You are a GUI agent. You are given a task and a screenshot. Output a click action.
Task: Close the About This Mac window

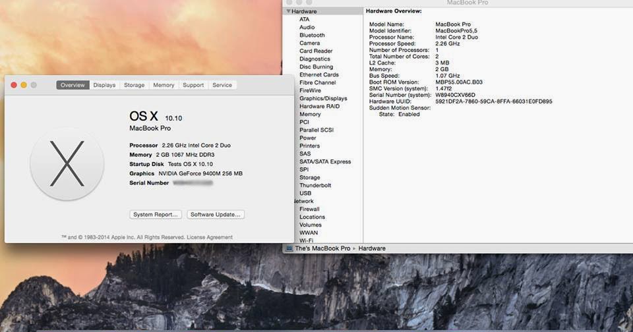click(14, 85)
